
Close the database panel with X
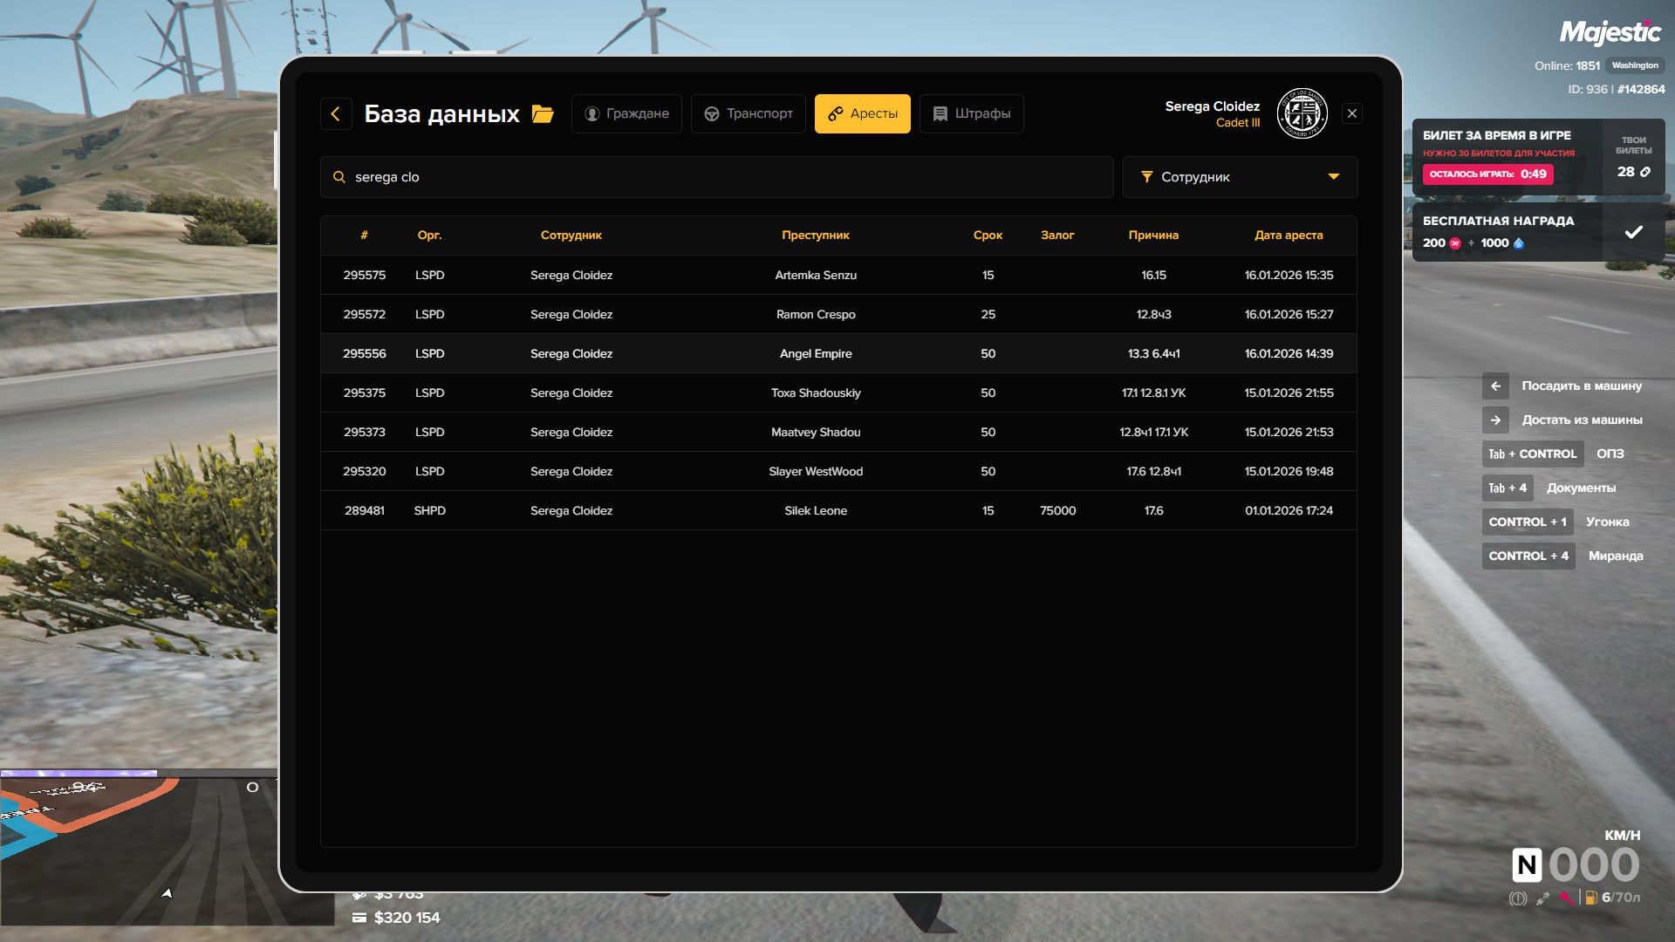point(1352,113)
